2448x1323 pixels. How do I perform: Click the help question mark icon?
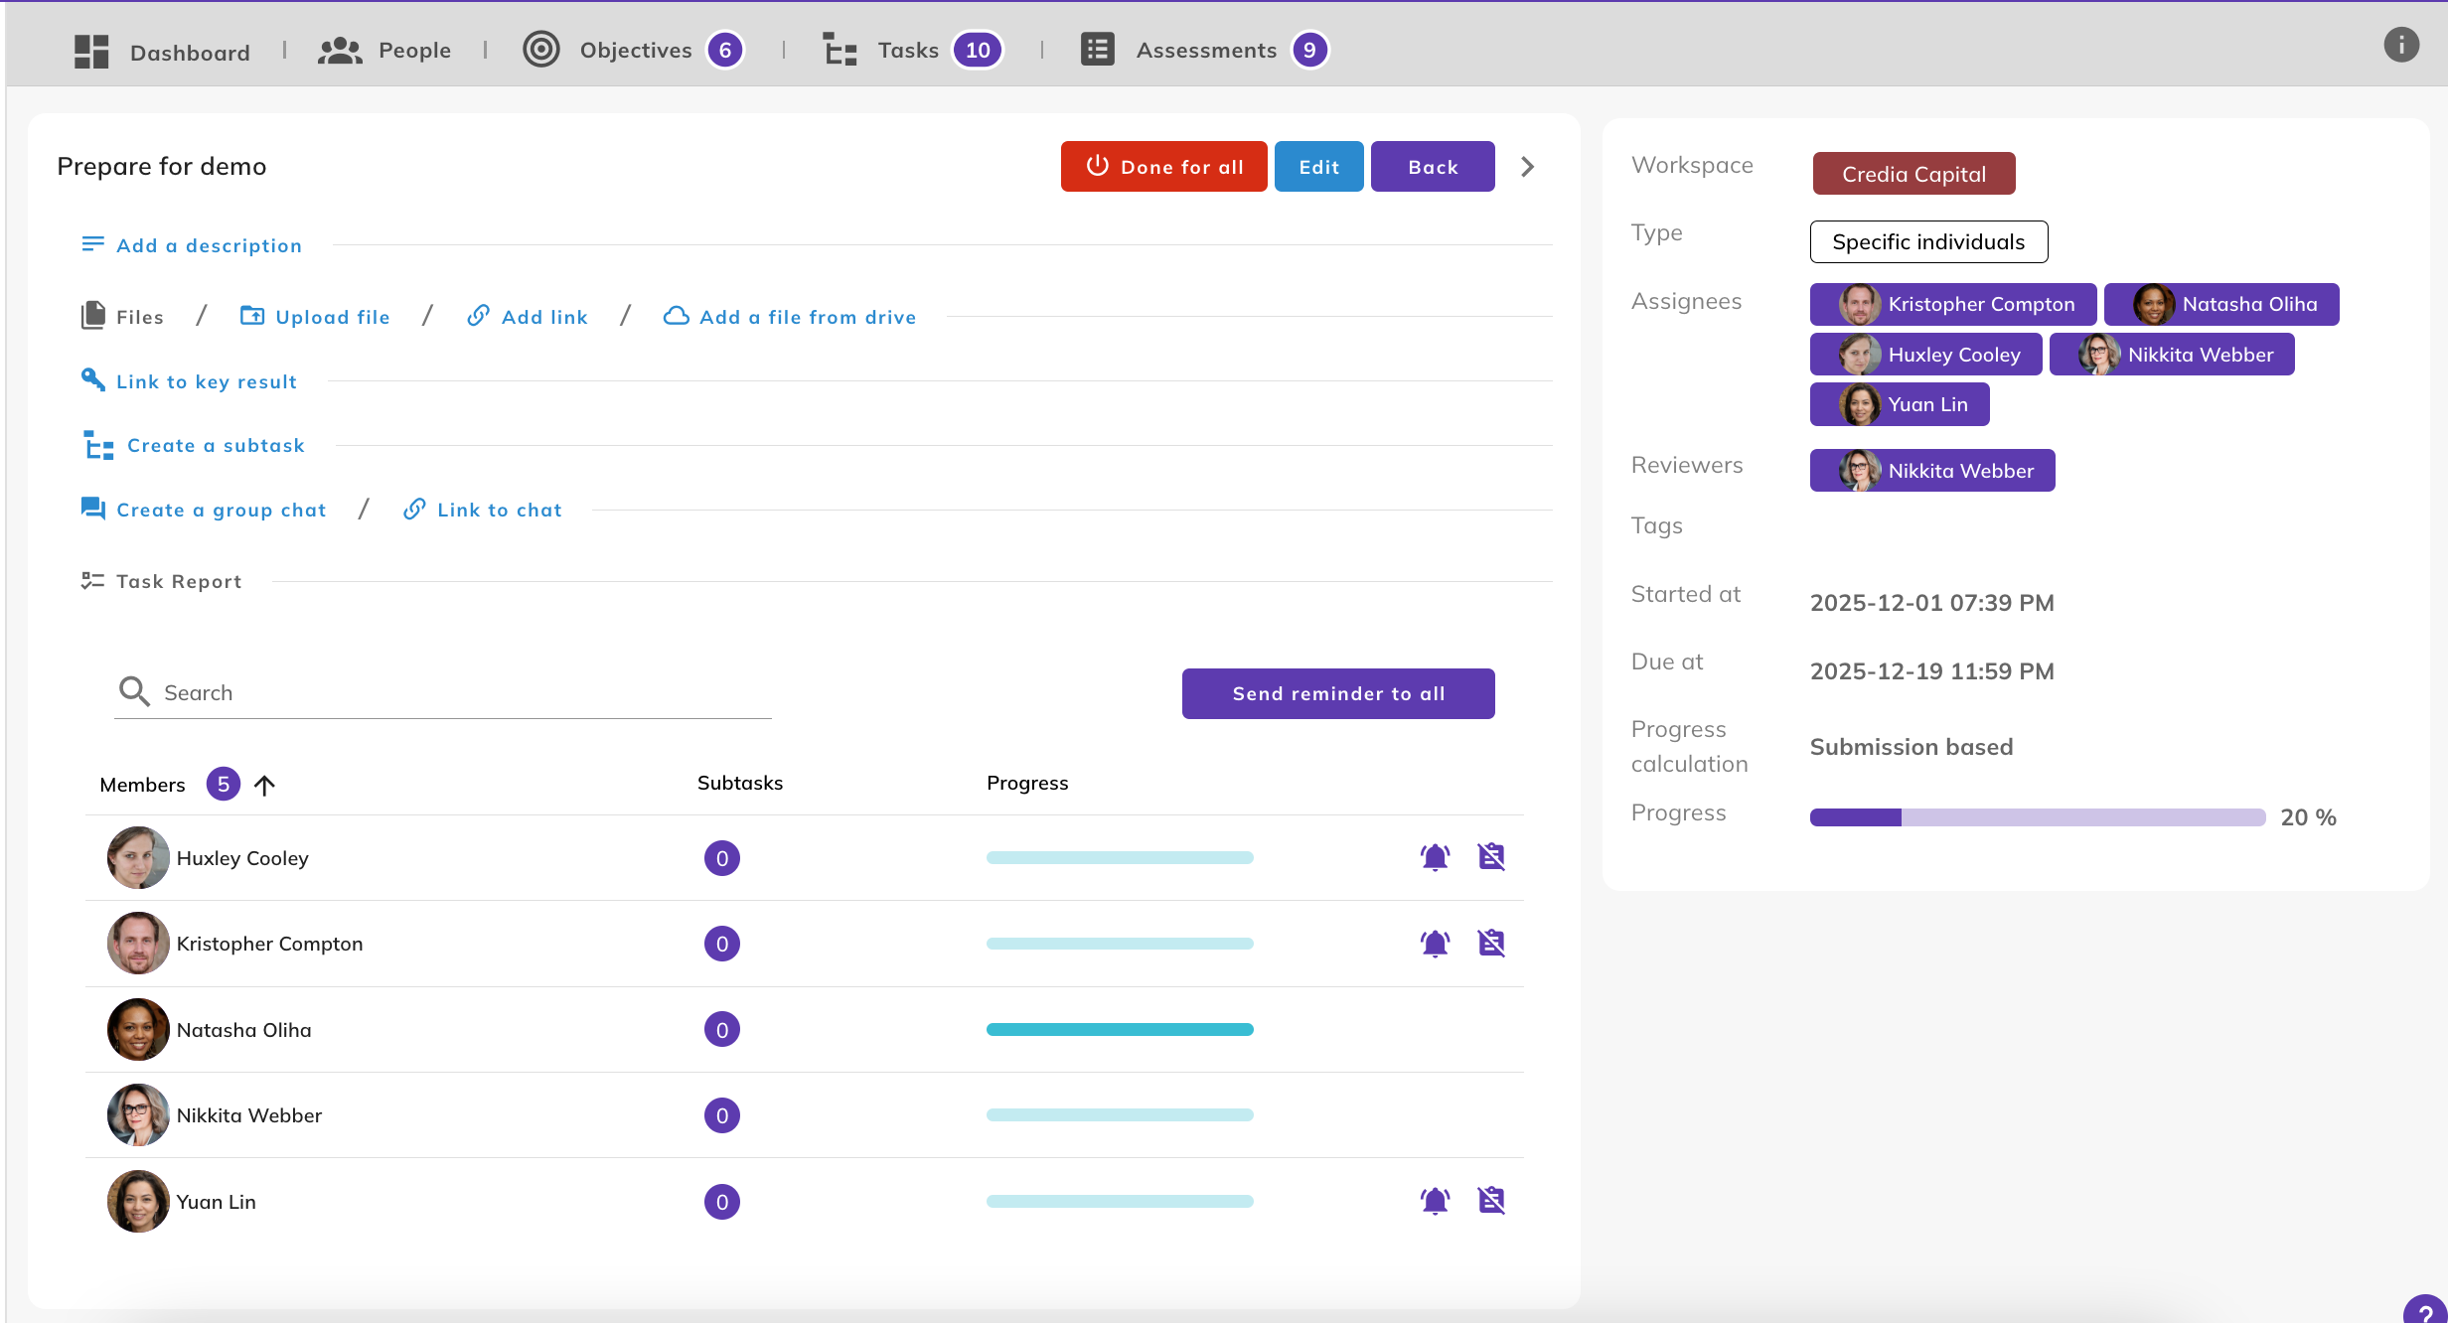coord(2425,1313)
